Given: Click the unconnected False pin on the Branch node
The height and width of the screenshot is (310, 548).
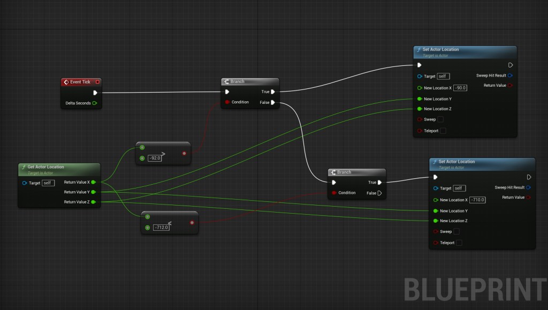Looking at the screenshot, I should tap(379, 193).
